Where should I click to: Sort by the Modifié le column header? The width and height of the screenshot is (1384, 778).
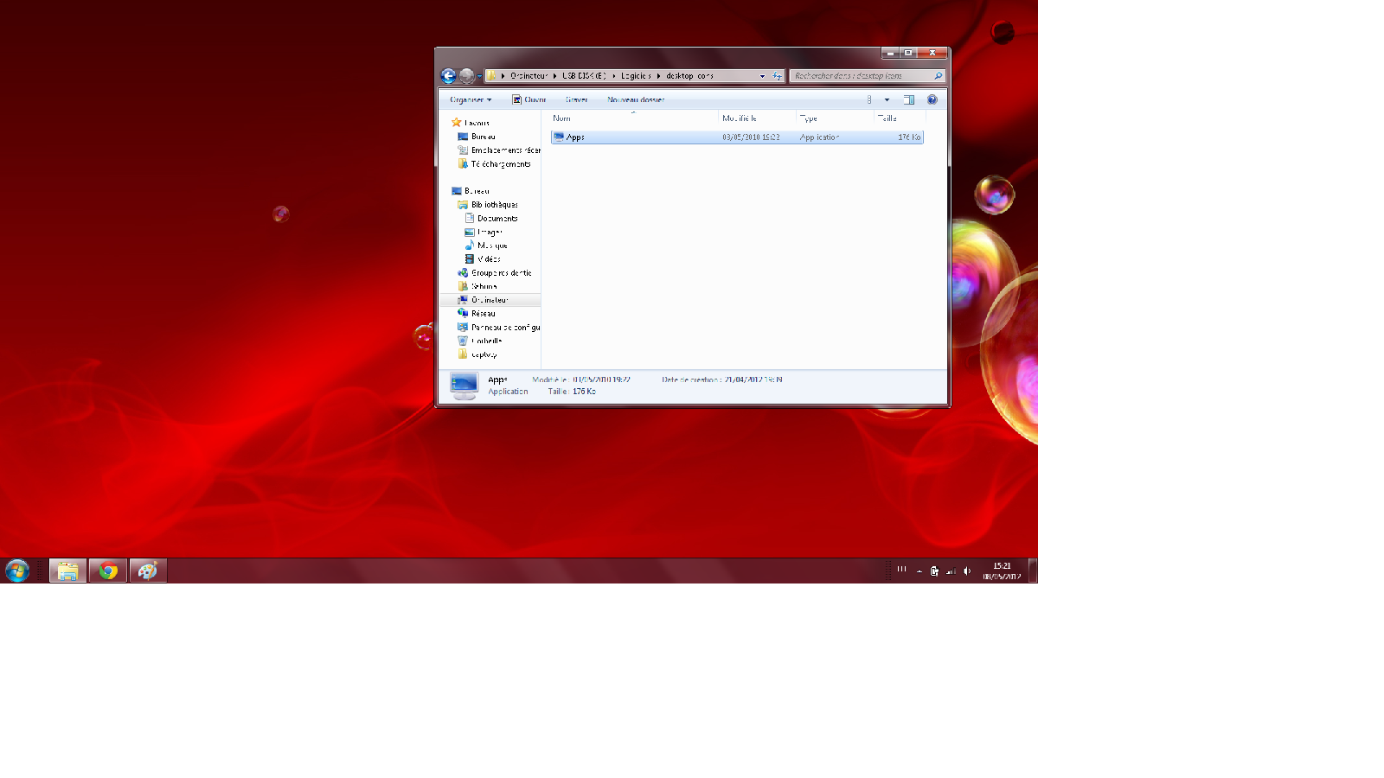(x=757, y=118)
